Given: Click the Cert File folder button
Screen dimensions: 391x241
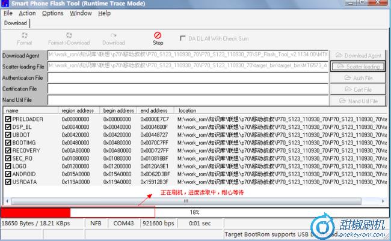Looking at the screenshot, I should click(x=358, y=89).
